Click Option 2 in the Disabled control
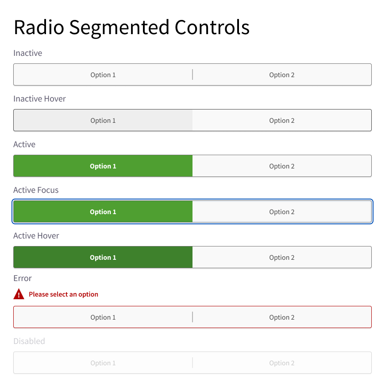This screenshot has height=387, width=385. coord(282,363)
